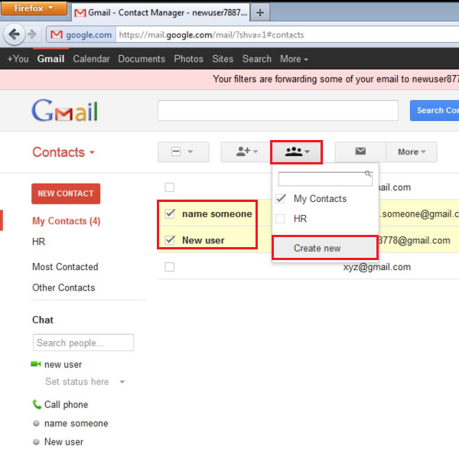Click the browser back arrow

tap(14, 34)
